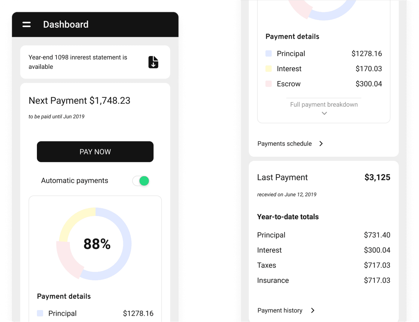The image size is (419, 322).
Task: Click the $300.04 Escrow amount
Action: pos(369,84)
